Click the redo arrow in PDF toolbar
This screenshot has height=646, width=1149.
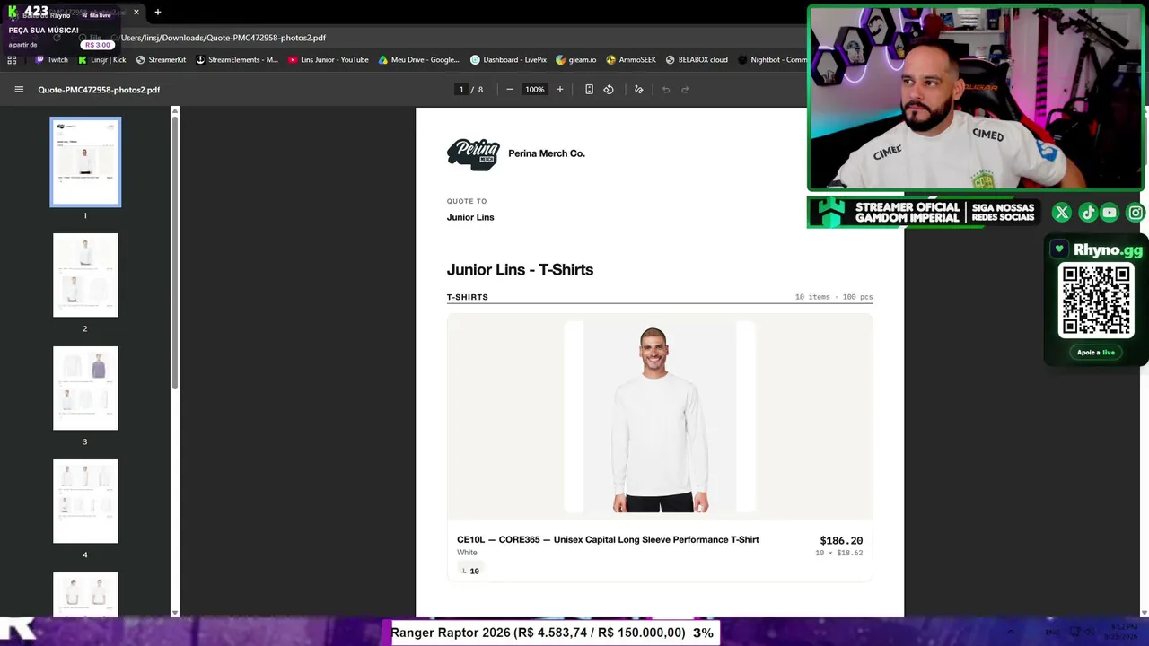click(685, 90)
